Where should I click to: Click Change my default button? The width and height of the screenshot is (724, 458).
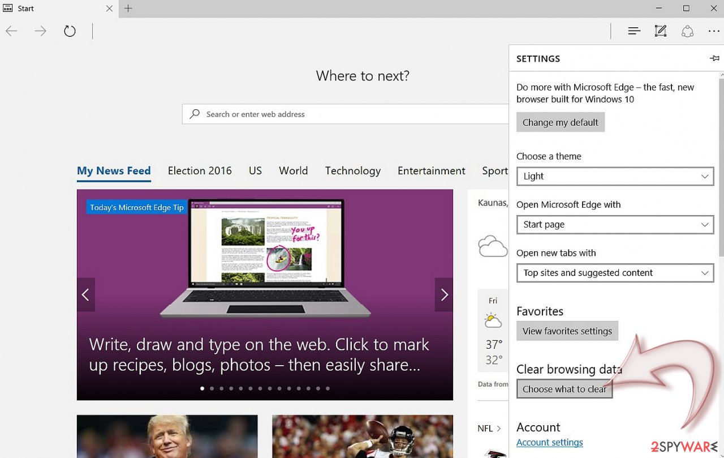click(561, 122)
